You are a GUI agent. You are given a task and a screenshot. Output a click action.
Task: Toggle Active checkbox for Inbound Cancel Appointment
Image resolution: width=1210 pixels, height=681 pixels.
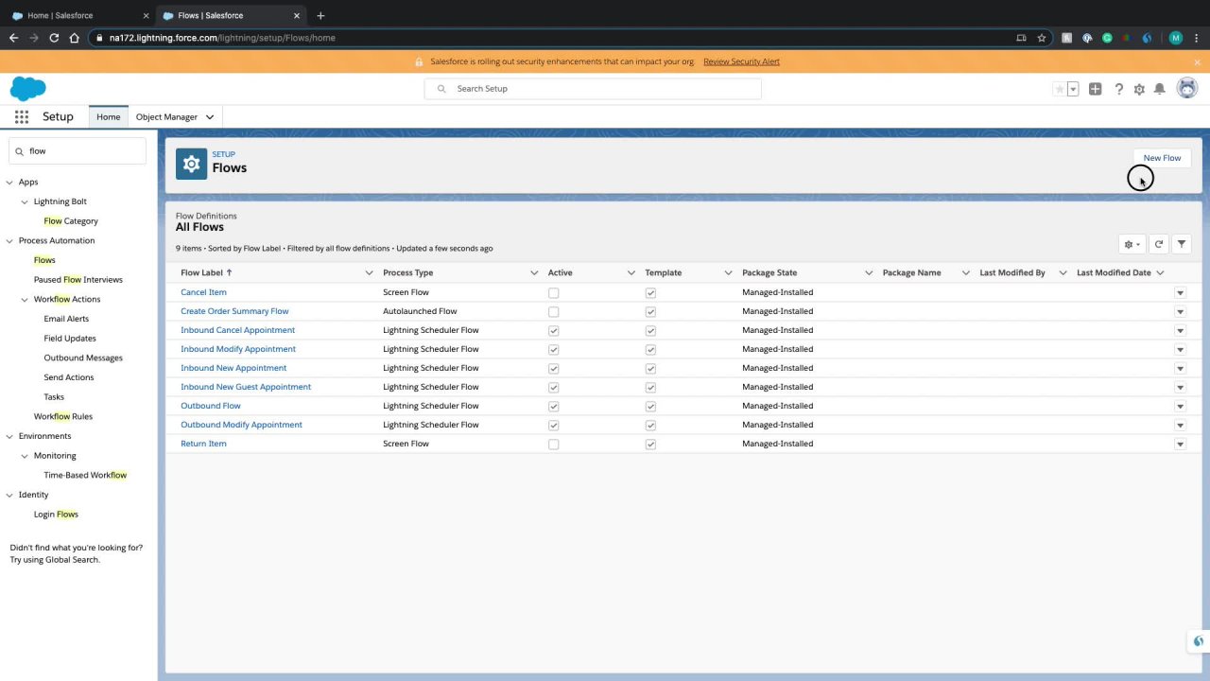[554, 331]
